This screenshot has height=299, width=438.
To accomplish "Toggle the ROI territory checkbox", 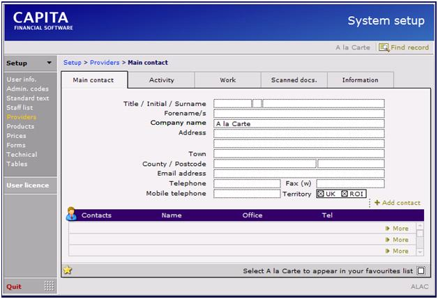I will pyautogui.click(x=345, y=194).
